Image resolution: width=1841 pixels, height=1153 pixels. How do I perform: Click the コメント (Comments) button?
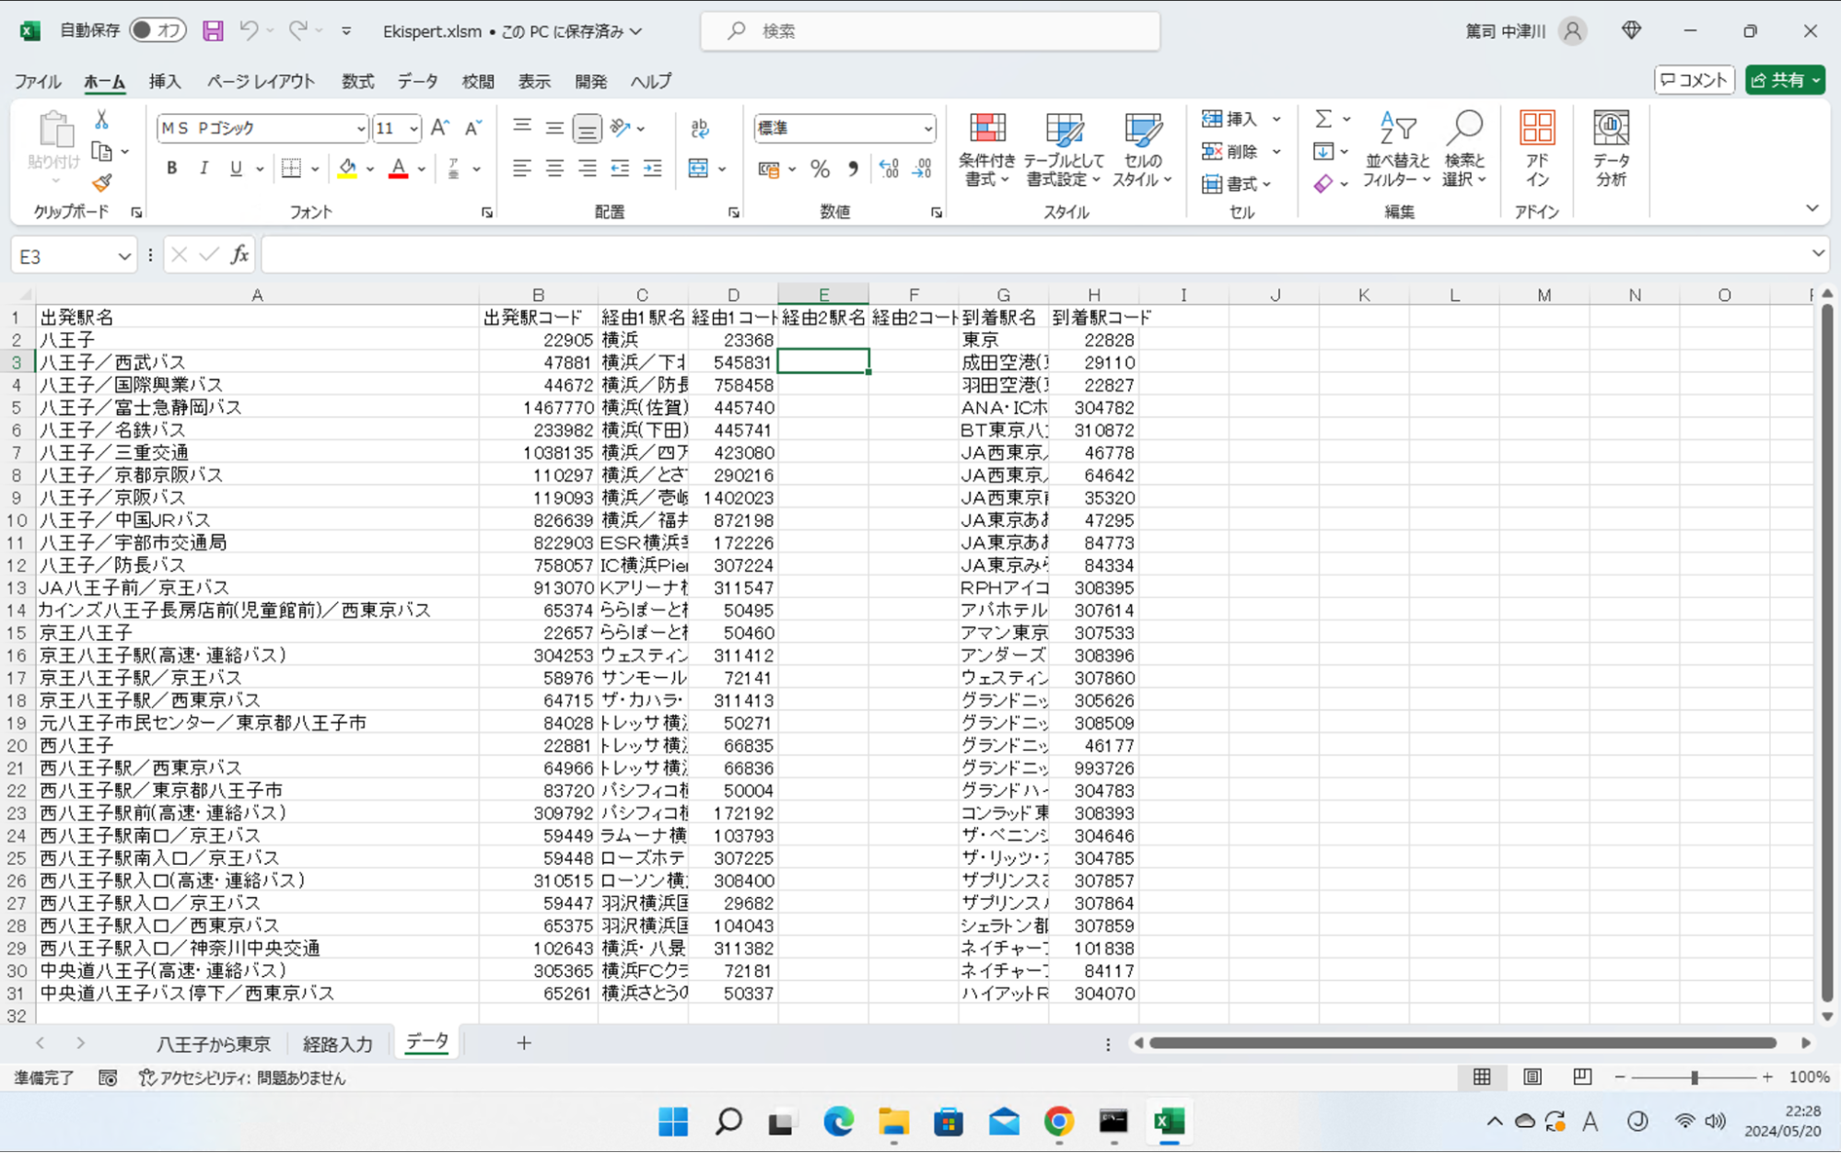click(1694, 80)
